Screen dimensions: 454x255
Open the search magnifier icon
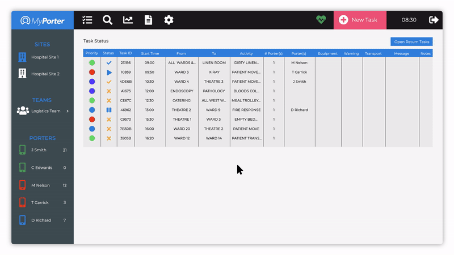tap(107, 20)
